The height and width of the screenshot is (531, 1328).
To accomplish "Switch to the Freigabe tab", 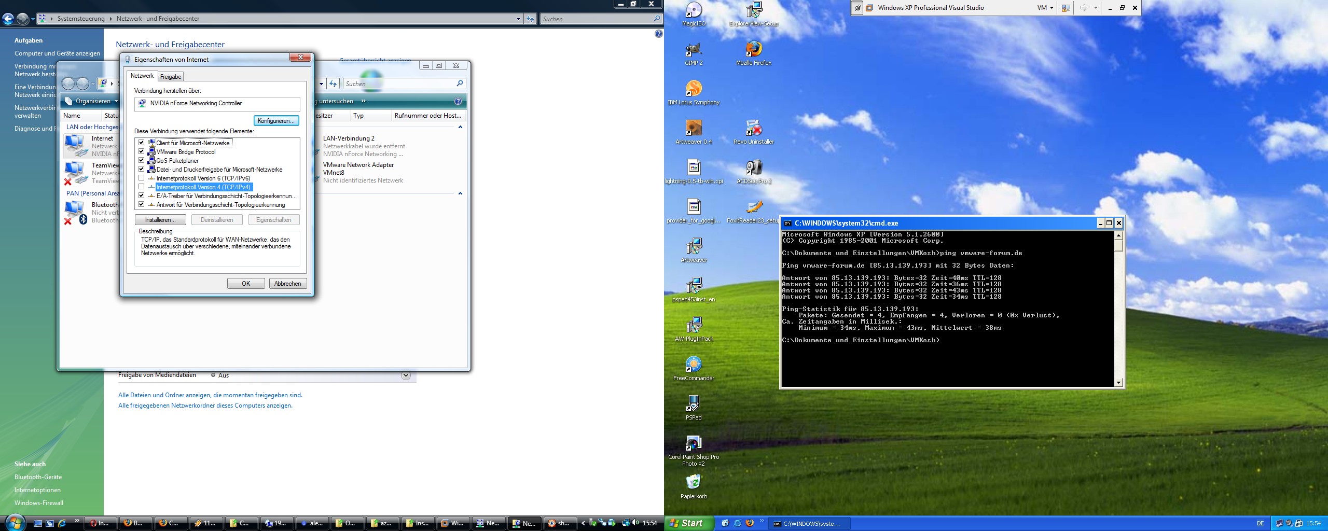I will coord(171,77).
